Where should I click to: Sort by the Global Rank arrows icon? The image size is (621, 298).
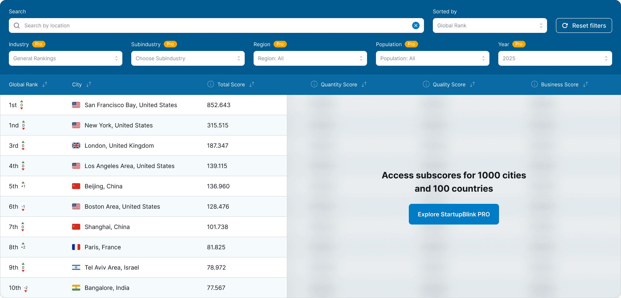(45, 85)
